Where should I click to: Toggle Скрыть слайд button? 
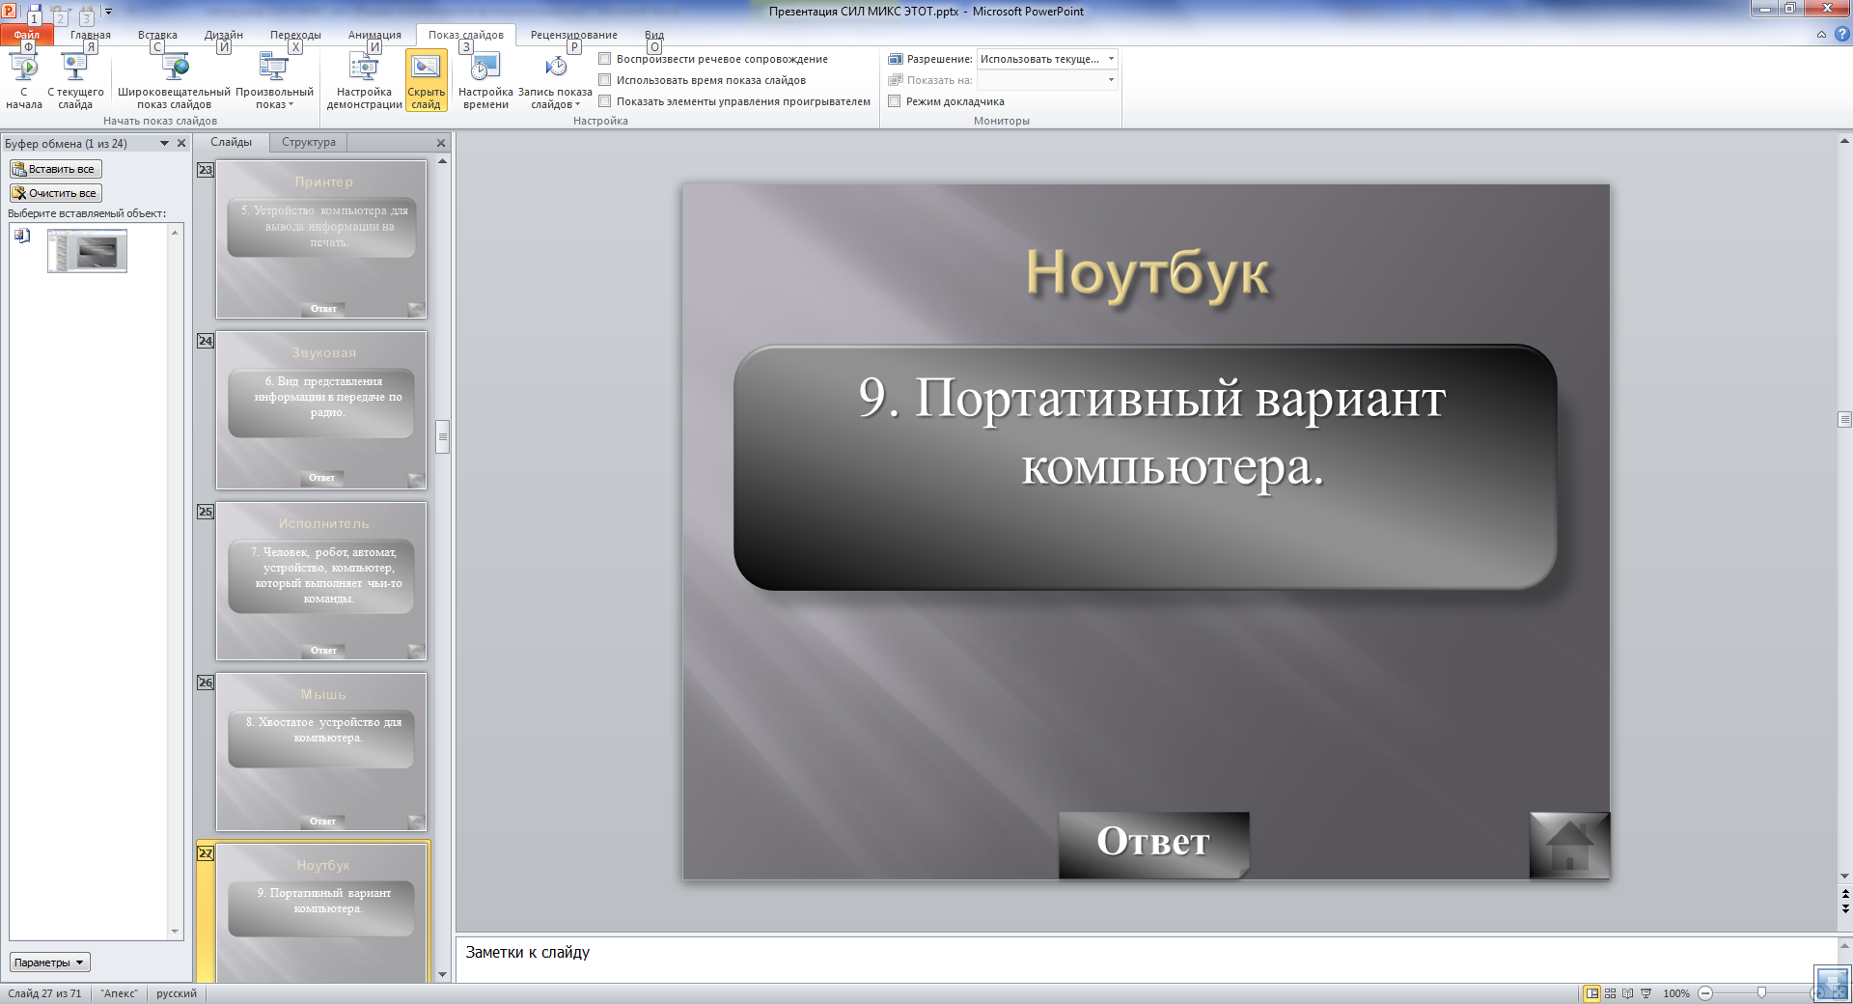point(426,82)
